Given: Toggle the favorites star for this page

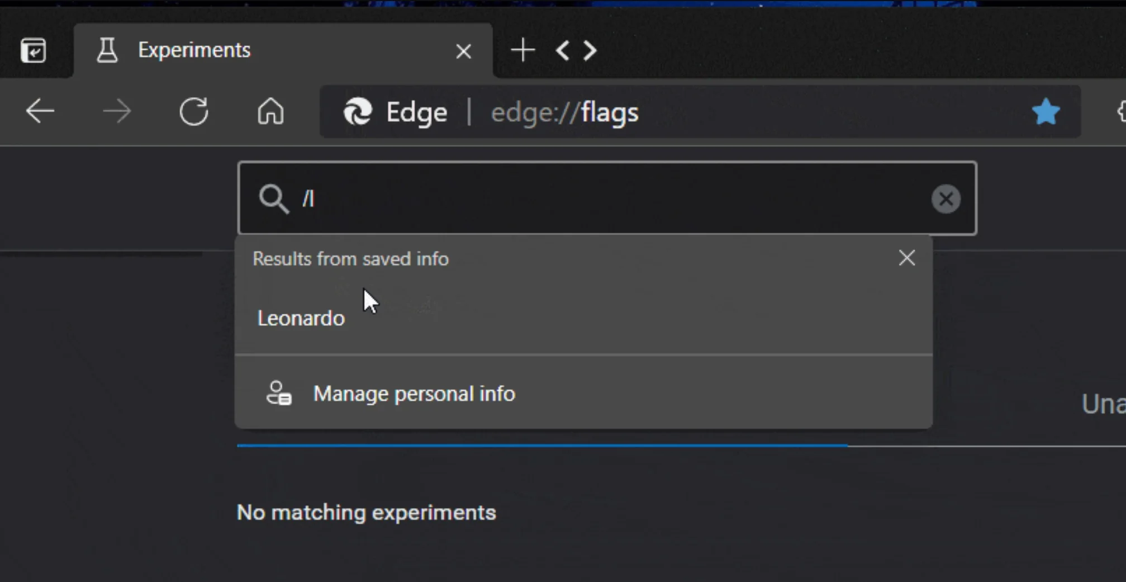Looking at the screenshot, I should (1046, 112).
